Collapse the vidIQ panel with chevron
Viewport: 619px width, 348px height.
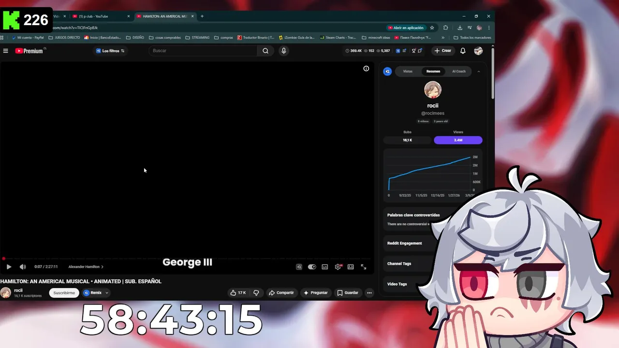479,72
